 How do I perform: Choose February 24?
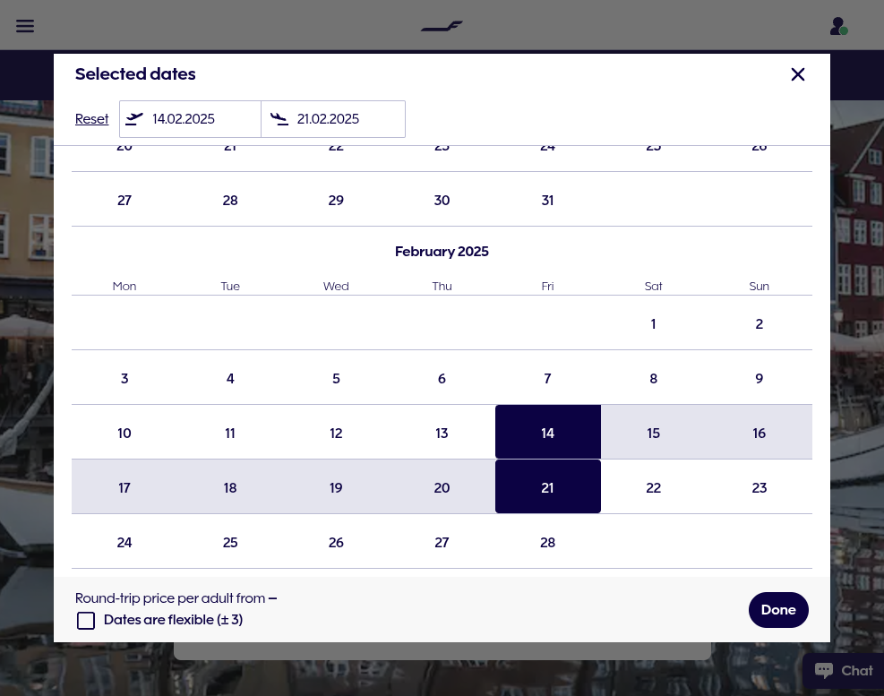pos(124,543)
